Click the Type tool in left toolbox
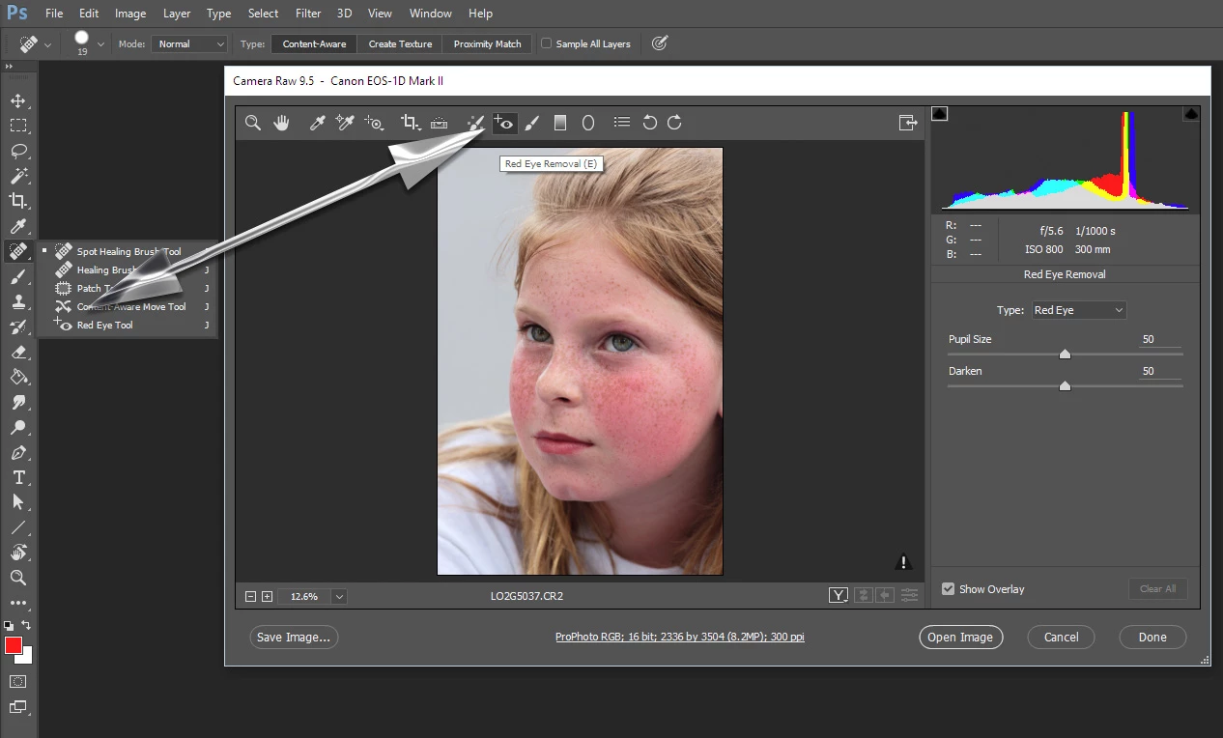1223x738 pixels. point(18,477)
